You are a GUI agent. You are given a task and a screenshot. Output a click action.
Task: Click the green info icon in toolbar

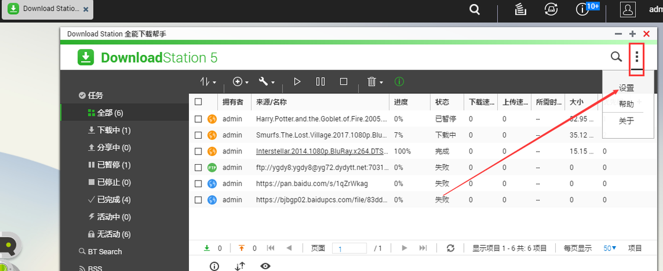(400, 81)
